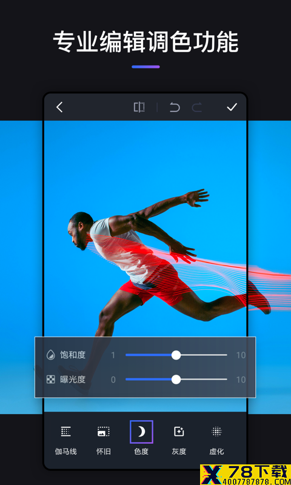Click the 曝光度 slider handle
The width and height of the screenshot is (291, 485).
[x=176, y=380]
